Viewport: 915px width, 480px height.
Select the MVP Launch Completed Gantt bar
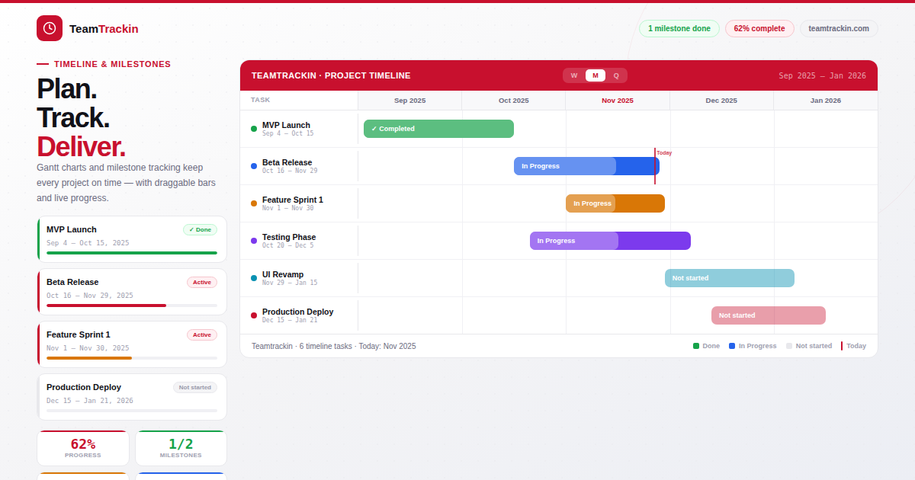pyautogui.click(x=438, y=129)
